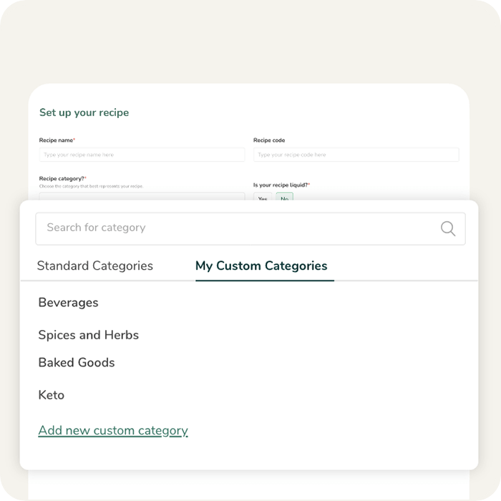Viewport: 501px width, 501px height.
Task: Pick the Baked Goods category
Action: pos(77,363)
